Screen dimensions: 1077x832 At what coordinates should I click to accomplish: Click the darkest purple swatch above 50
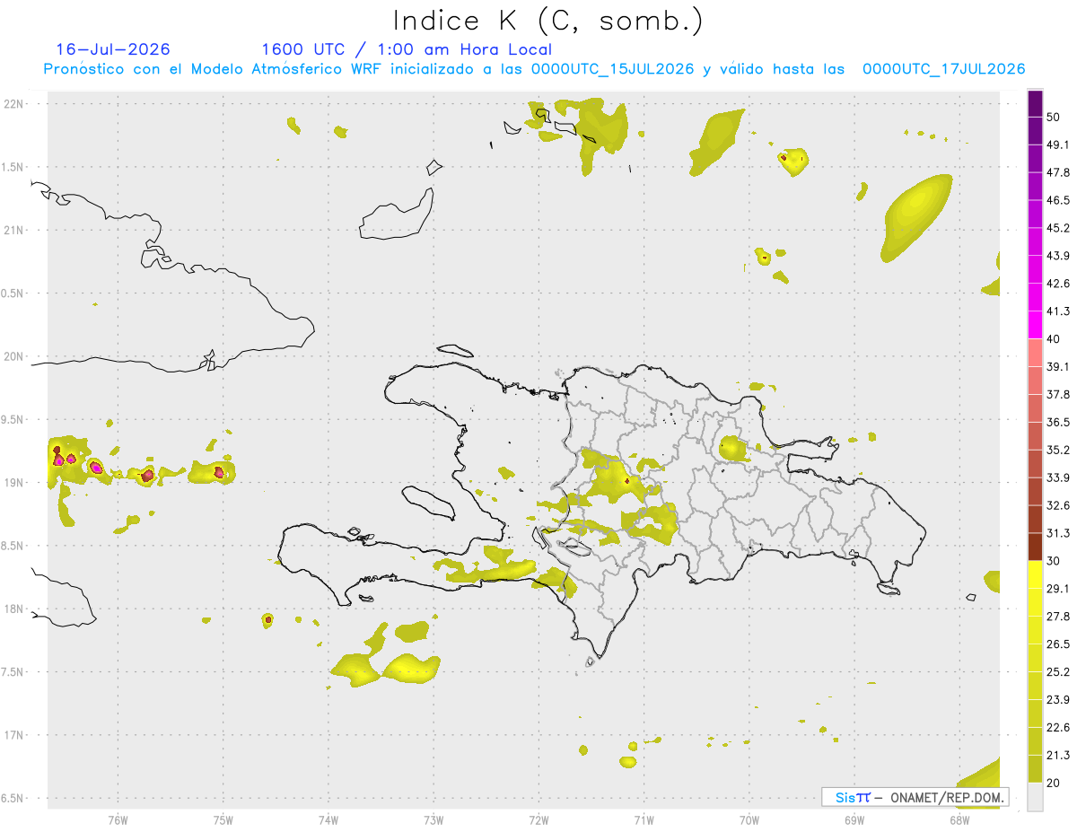point(1035,103)
